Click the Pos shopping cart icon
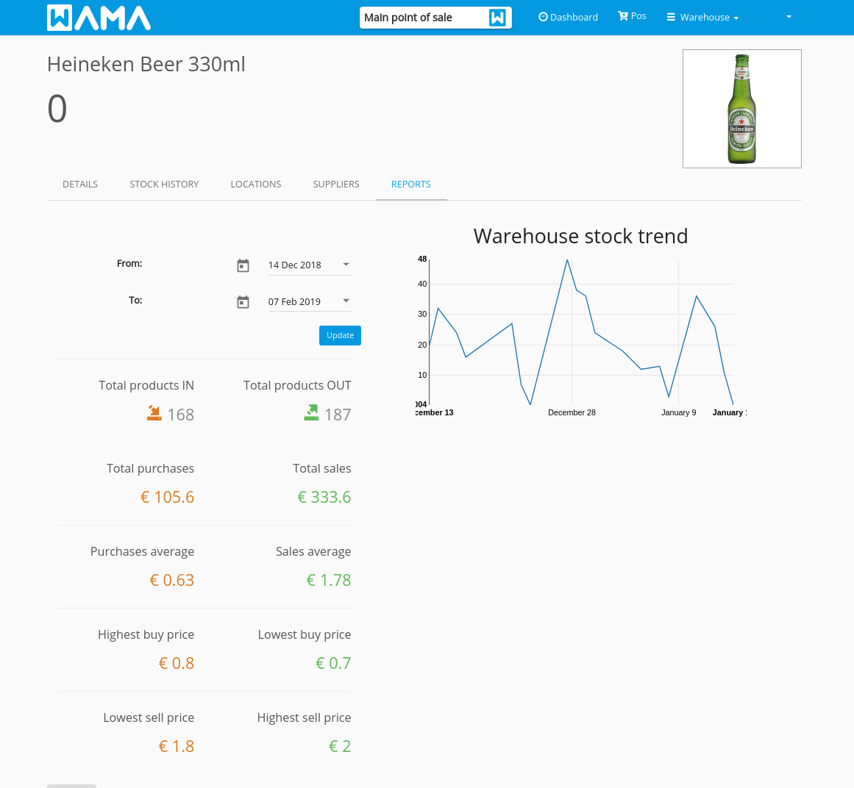Image resolution: width=854 pixels, height=788 pixels. pyautogui.click(x=623, y=15)
